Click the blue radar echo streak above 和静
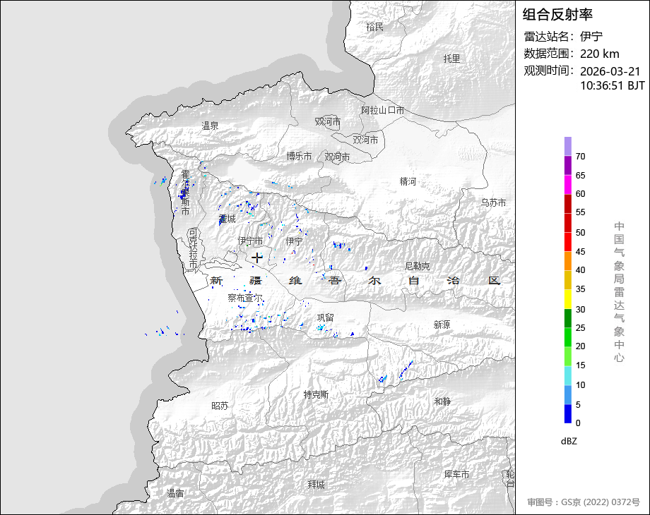 [x=406, y=369]
